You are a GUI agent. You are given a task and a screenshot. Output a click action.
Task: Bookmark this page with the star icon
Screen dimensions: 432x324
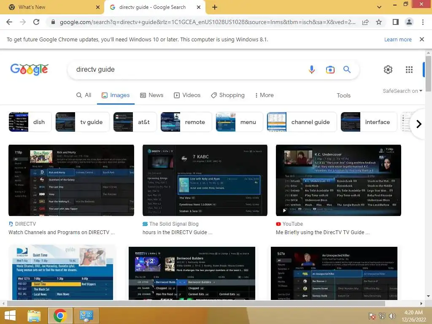tap(379, 22)
